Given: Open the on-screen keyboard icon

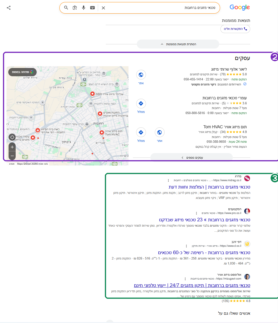Looking at the screenshot, I should tap(92, 8).
